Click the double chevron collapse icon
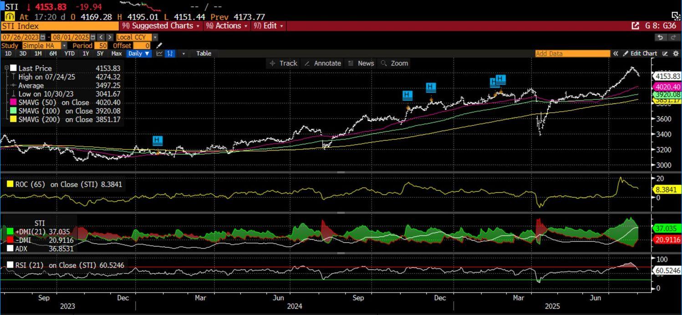Viewport: 682px width, 315px height. pos(616,54)
